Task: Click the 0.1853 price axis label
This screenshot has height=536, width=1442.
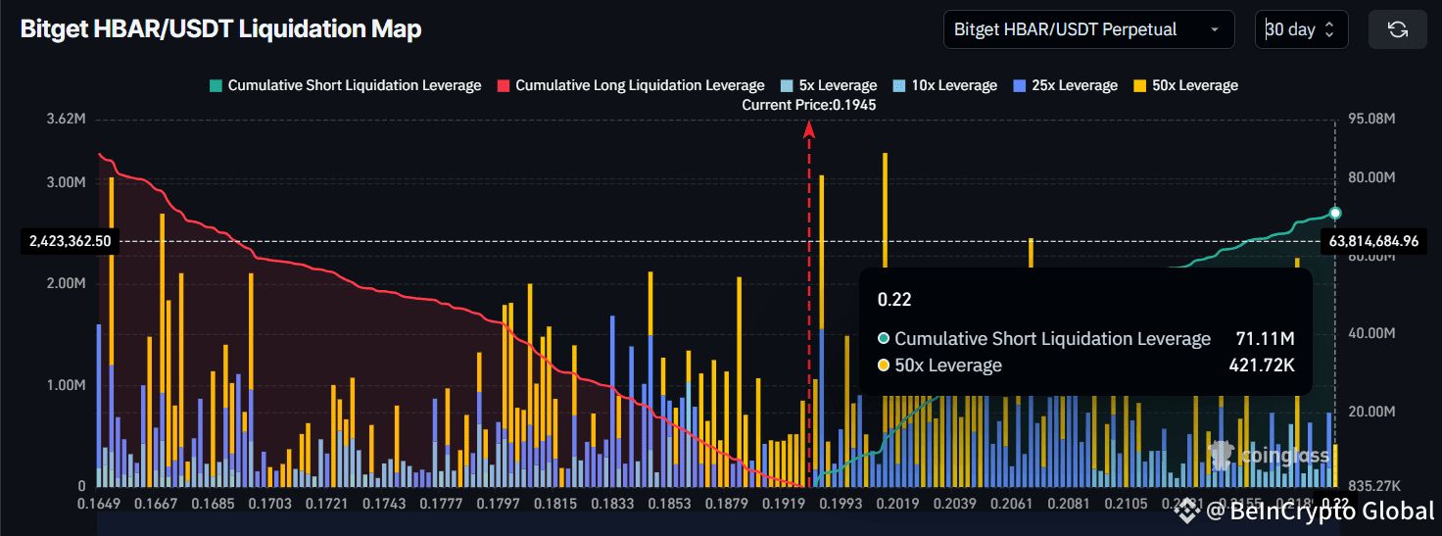Action: click(670, 504)
